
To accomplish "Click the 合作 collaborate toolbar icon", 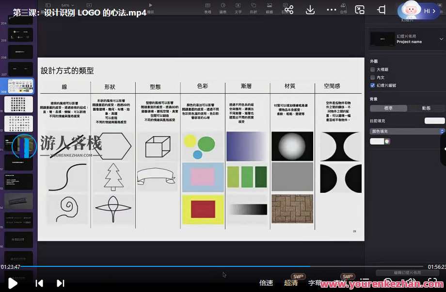I will point(343,8).
